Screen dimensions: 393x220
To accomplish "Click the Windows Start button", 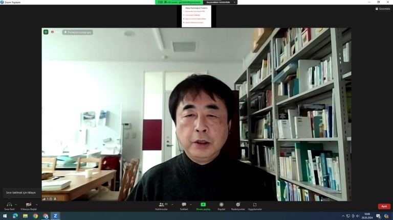I will 5,216.
